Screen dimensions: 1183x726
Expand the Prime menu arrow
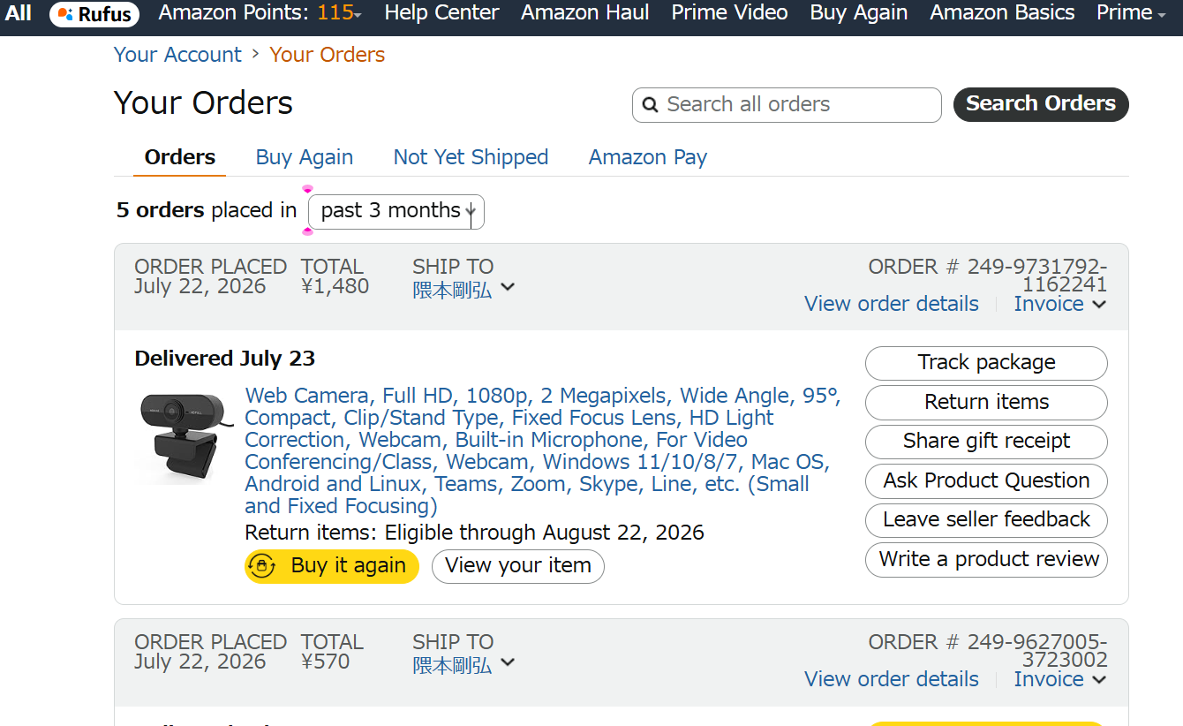point(1162,14)
